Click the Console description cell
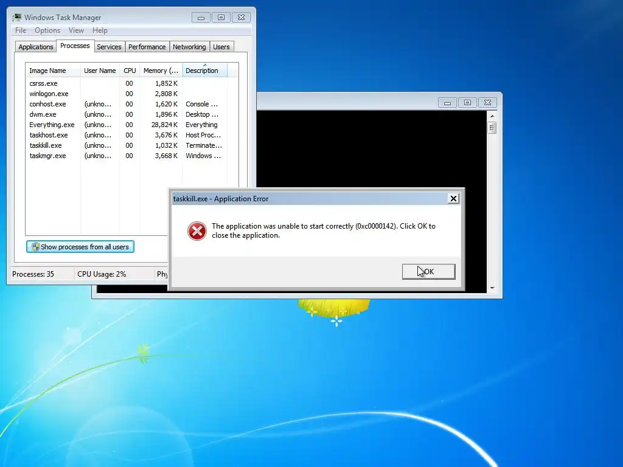This screenshot has width=623, height=467. [x=202, y=104]
